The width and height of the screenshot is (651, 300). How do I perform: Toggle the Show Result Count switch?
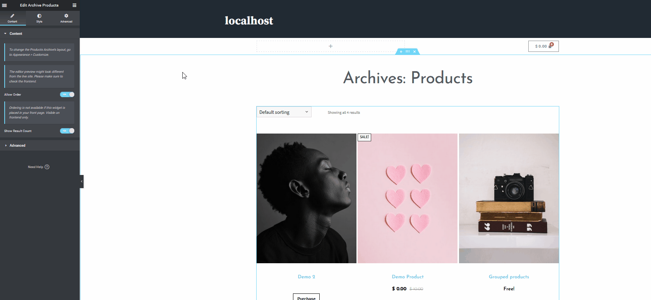pos(67,131)
